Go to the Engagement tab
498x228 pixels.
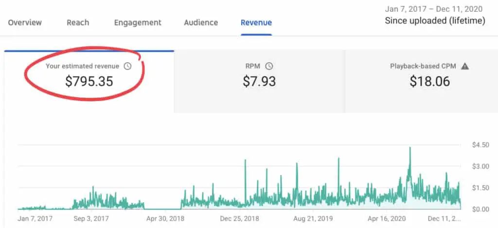tap(138, 22)
